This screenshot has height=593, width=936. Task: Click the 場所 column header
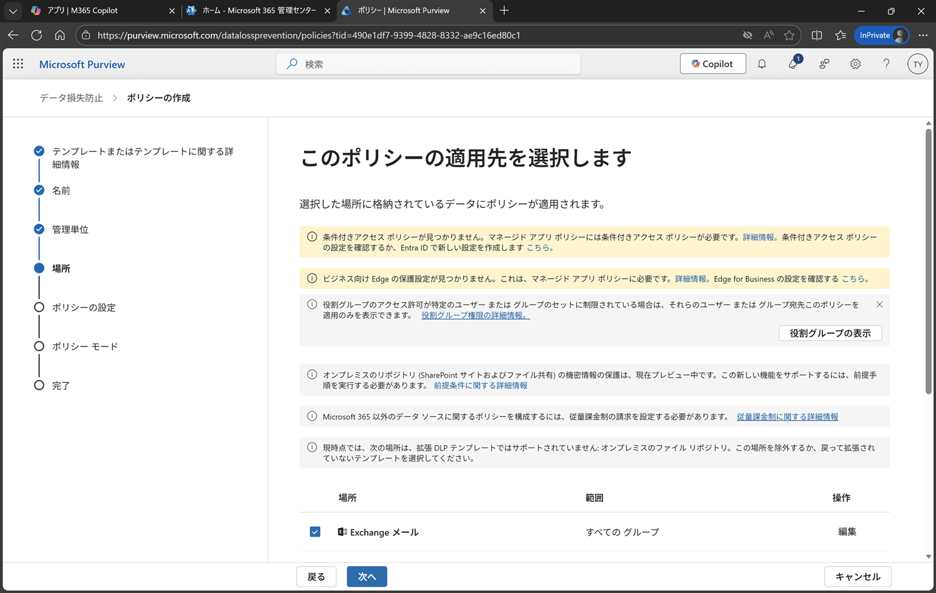pos(348,497)
